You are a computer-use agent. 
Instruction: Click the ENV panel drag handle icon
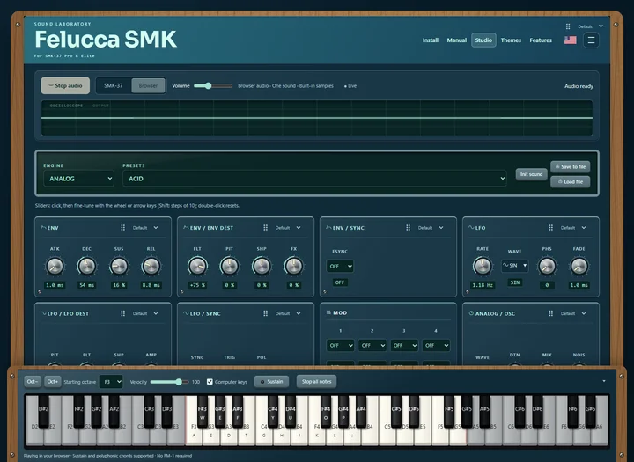[123, 228]
